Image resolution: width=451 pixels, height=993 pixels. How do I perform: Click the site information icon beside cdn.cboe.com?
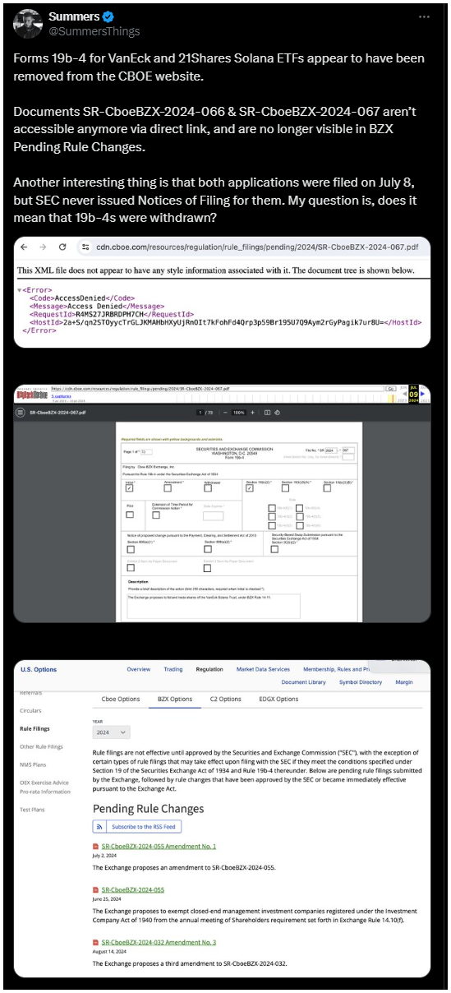point(85,247)
